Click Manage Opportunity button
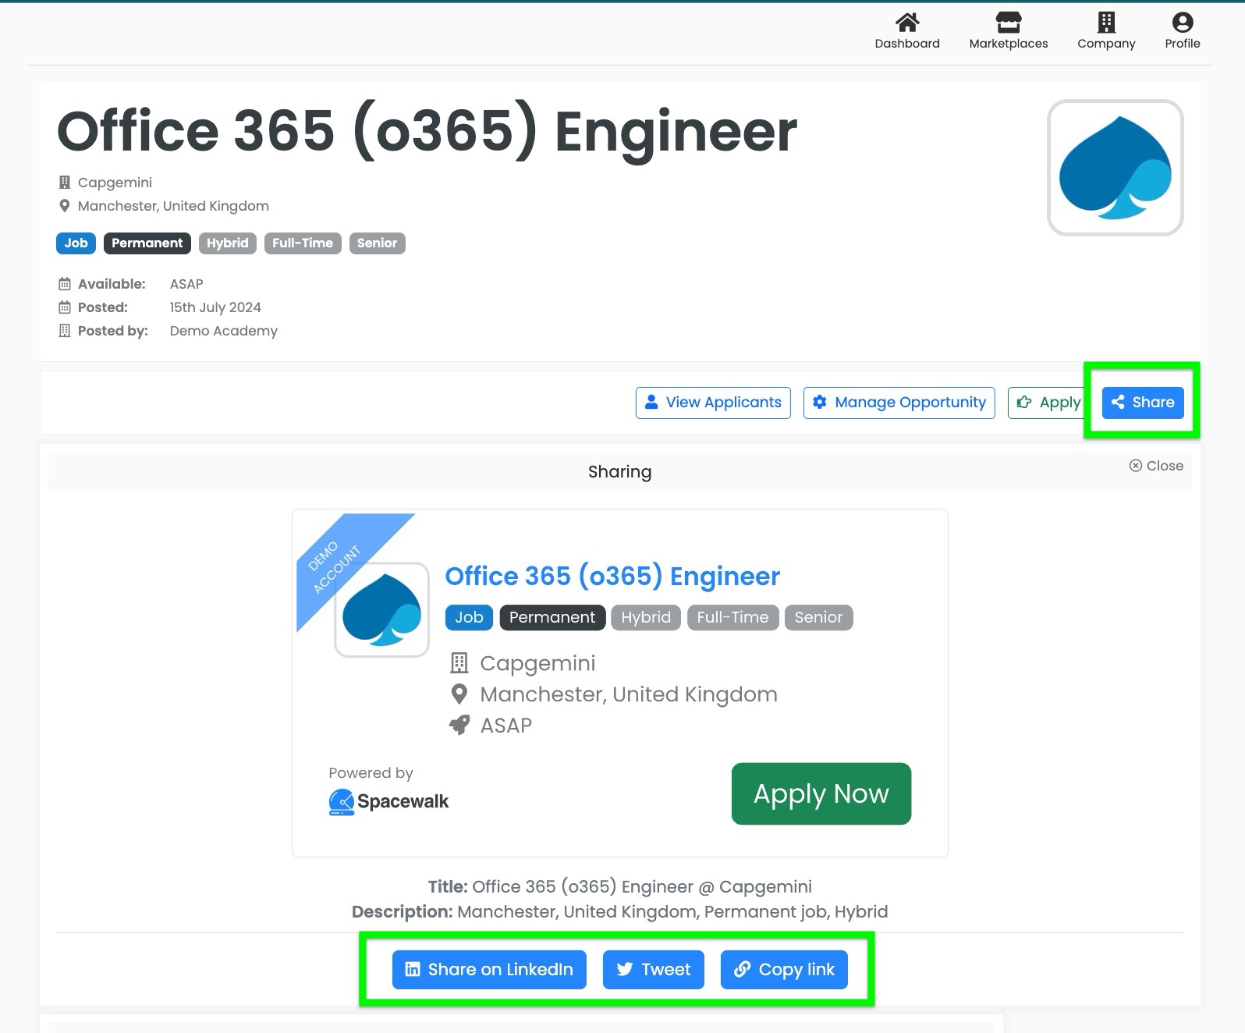This screenshot has width=1245, height=1033. (899, 403)
